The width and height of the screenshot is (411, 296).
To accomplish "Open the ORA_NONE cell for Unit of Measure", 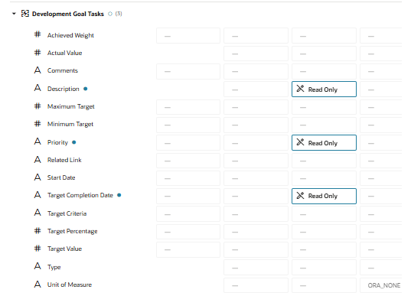I will [x=381, y=285].
